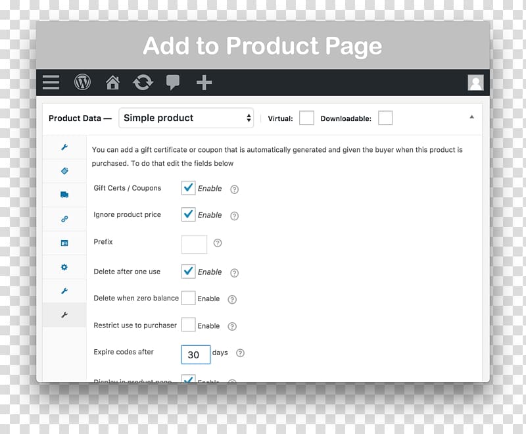Open help for Expire codes after
Screen dimensions: 526x434
pos(240,353)
